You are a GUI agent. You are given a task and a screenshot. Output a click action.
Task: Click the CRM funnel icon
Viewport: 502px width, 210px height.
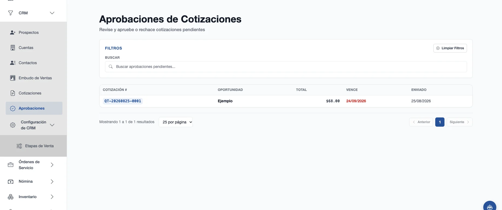11,13
